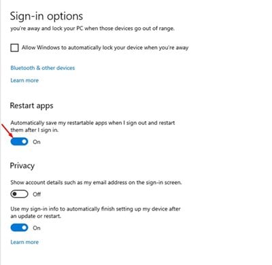Turn off the Restart apps toggle switch
This screenshot has height=265, width=272.
(x=19, y=141)
